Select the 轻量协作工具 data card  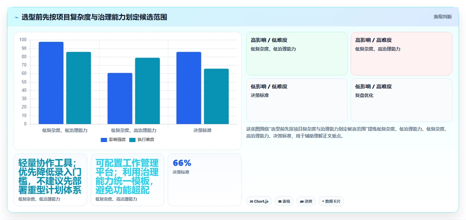pyautogui.click(x=50, y=180)
